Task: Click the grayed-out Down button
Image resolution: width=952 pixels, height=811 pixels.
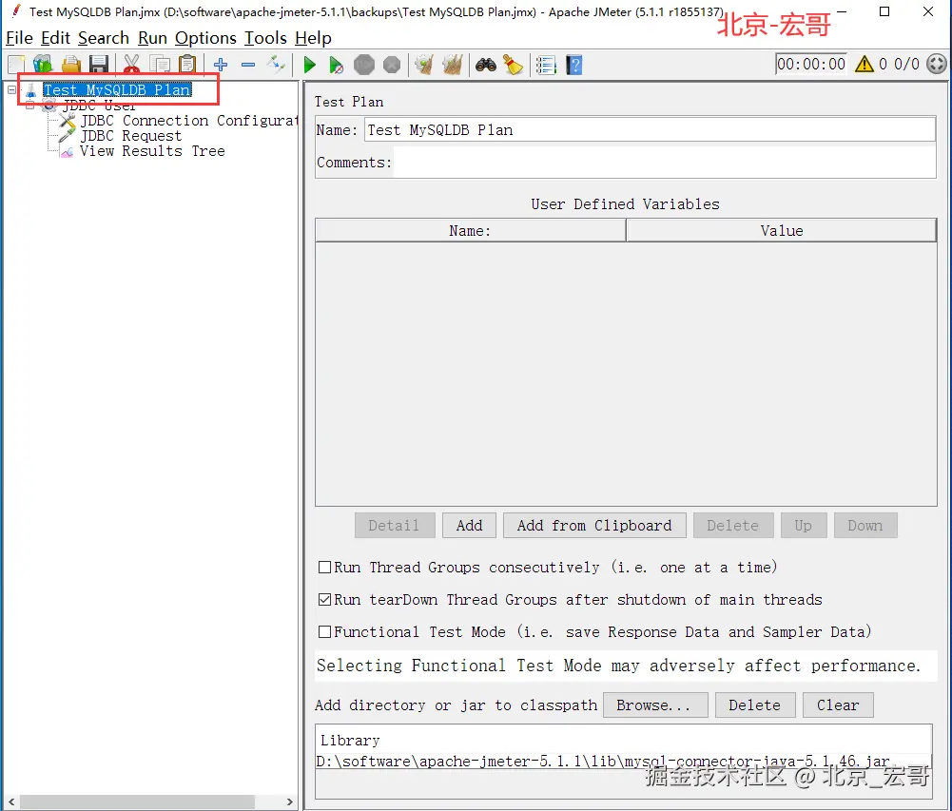Action: point(865,525)
